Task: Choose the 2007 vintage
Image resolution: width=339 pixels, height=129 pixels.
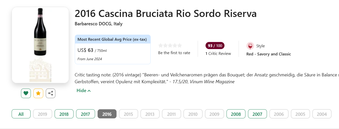Action: (x=257, y=114)
